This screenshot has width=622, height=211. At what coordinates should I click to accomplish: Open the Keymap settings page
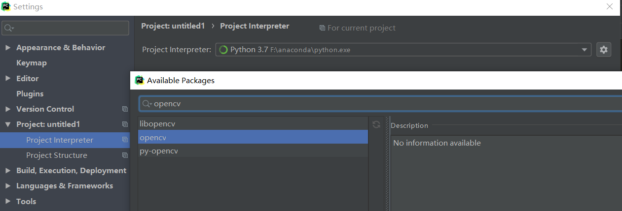(x=32, y=63)
